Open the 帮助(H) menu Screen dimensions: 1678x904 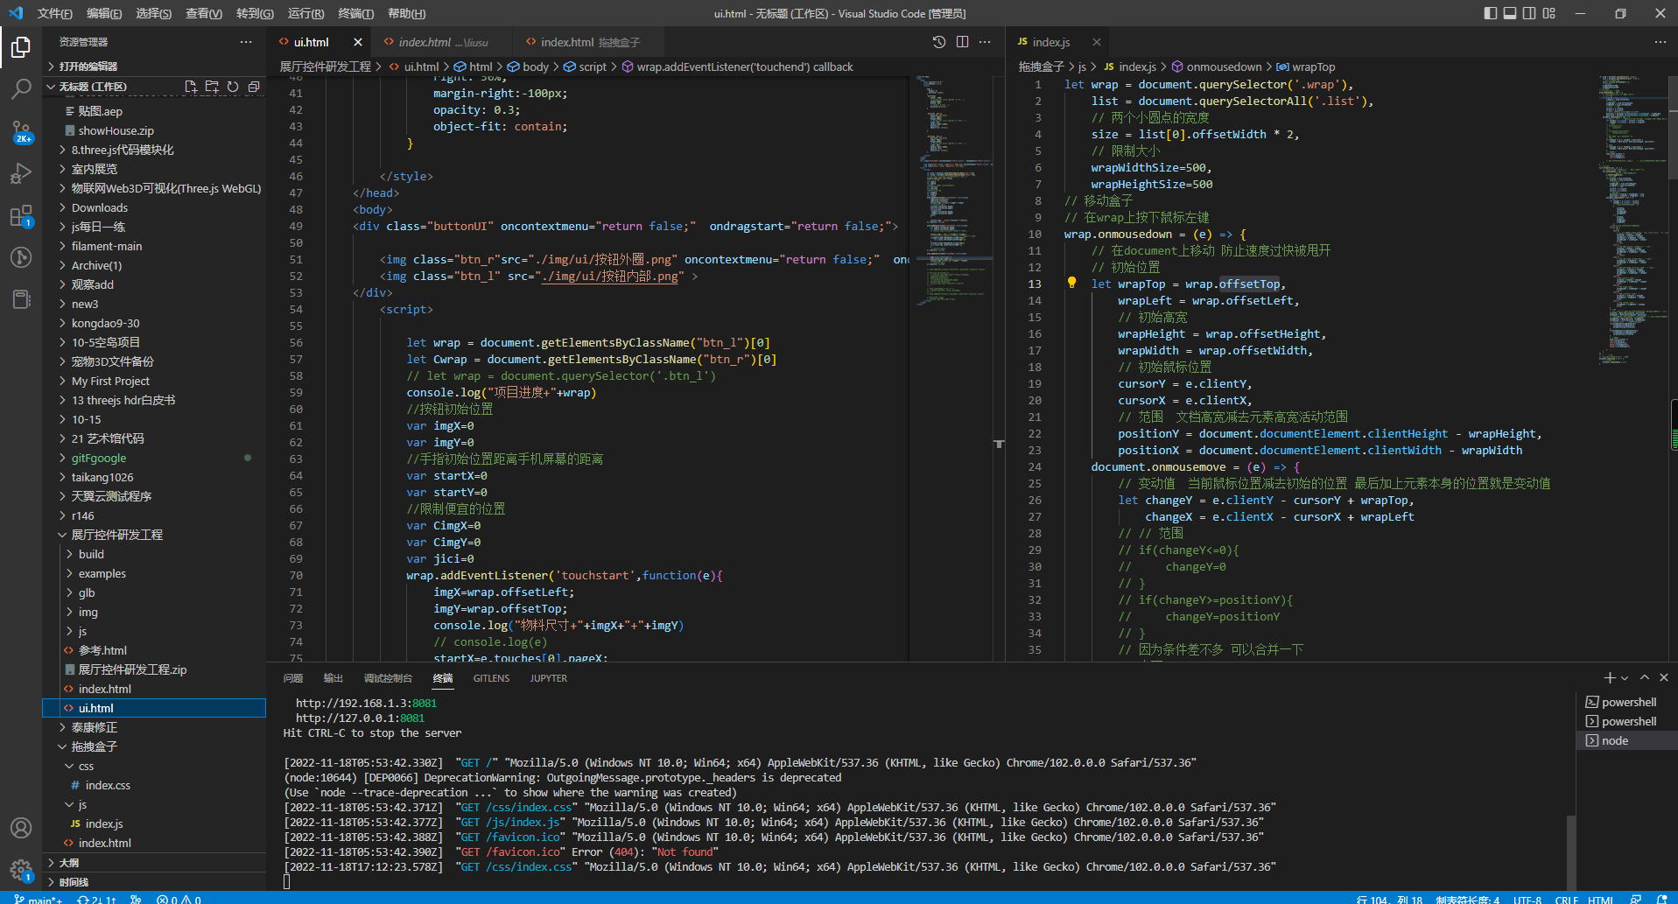[x=406, y=13]
